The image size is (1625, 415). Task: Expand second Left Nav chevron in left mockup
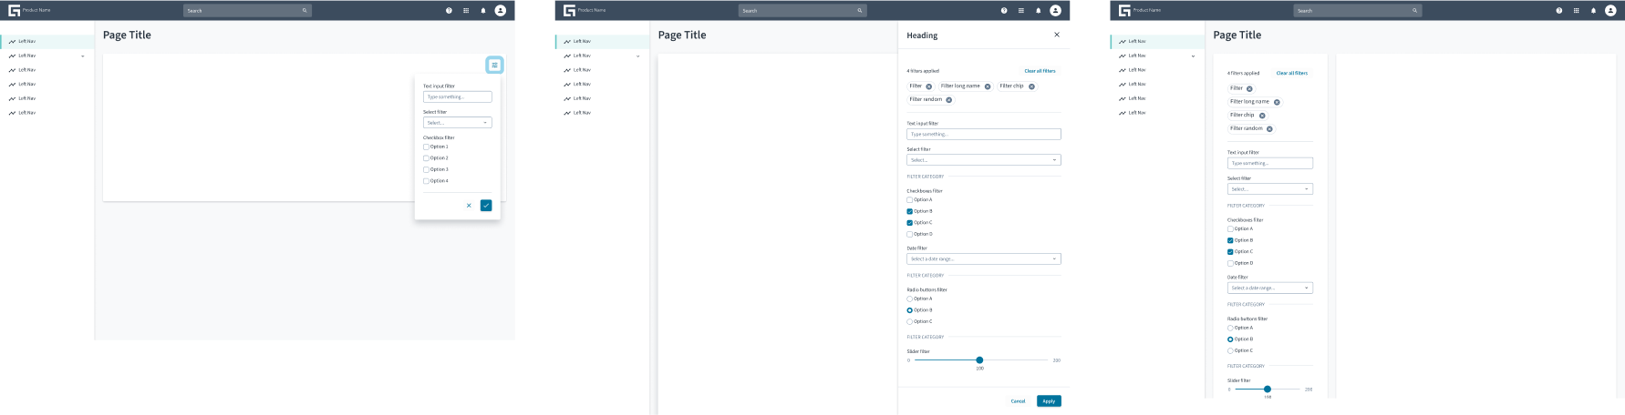83,56
